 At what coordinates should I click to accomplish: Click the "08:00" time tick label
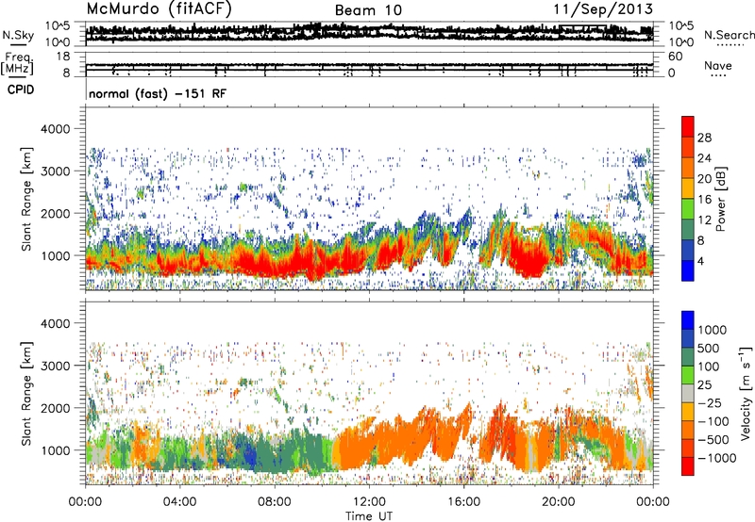[x=275, y=502]
